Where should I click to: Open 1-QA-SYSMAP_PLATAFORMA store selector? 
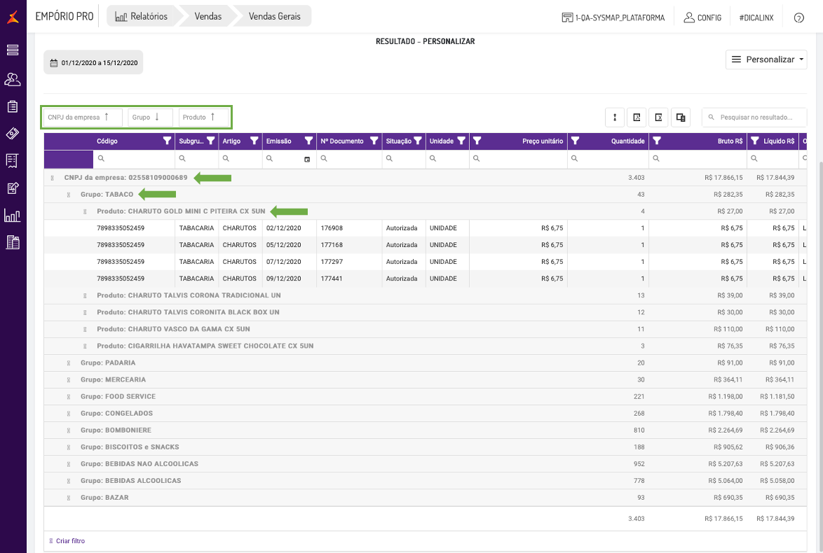(613, 17)
